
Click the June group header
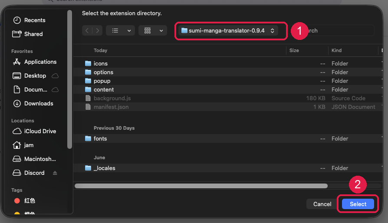point(99,157)
